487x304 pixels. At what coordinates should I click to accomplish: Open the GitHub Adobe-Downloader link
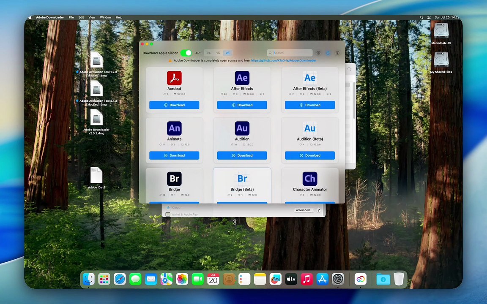click(x=284, y=60)
